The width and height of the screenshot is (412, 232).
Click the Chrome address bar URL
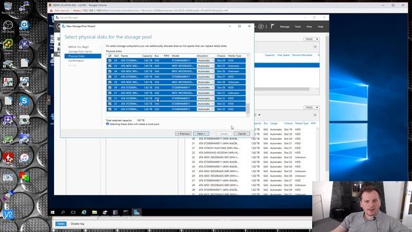(x=150, y=10)
